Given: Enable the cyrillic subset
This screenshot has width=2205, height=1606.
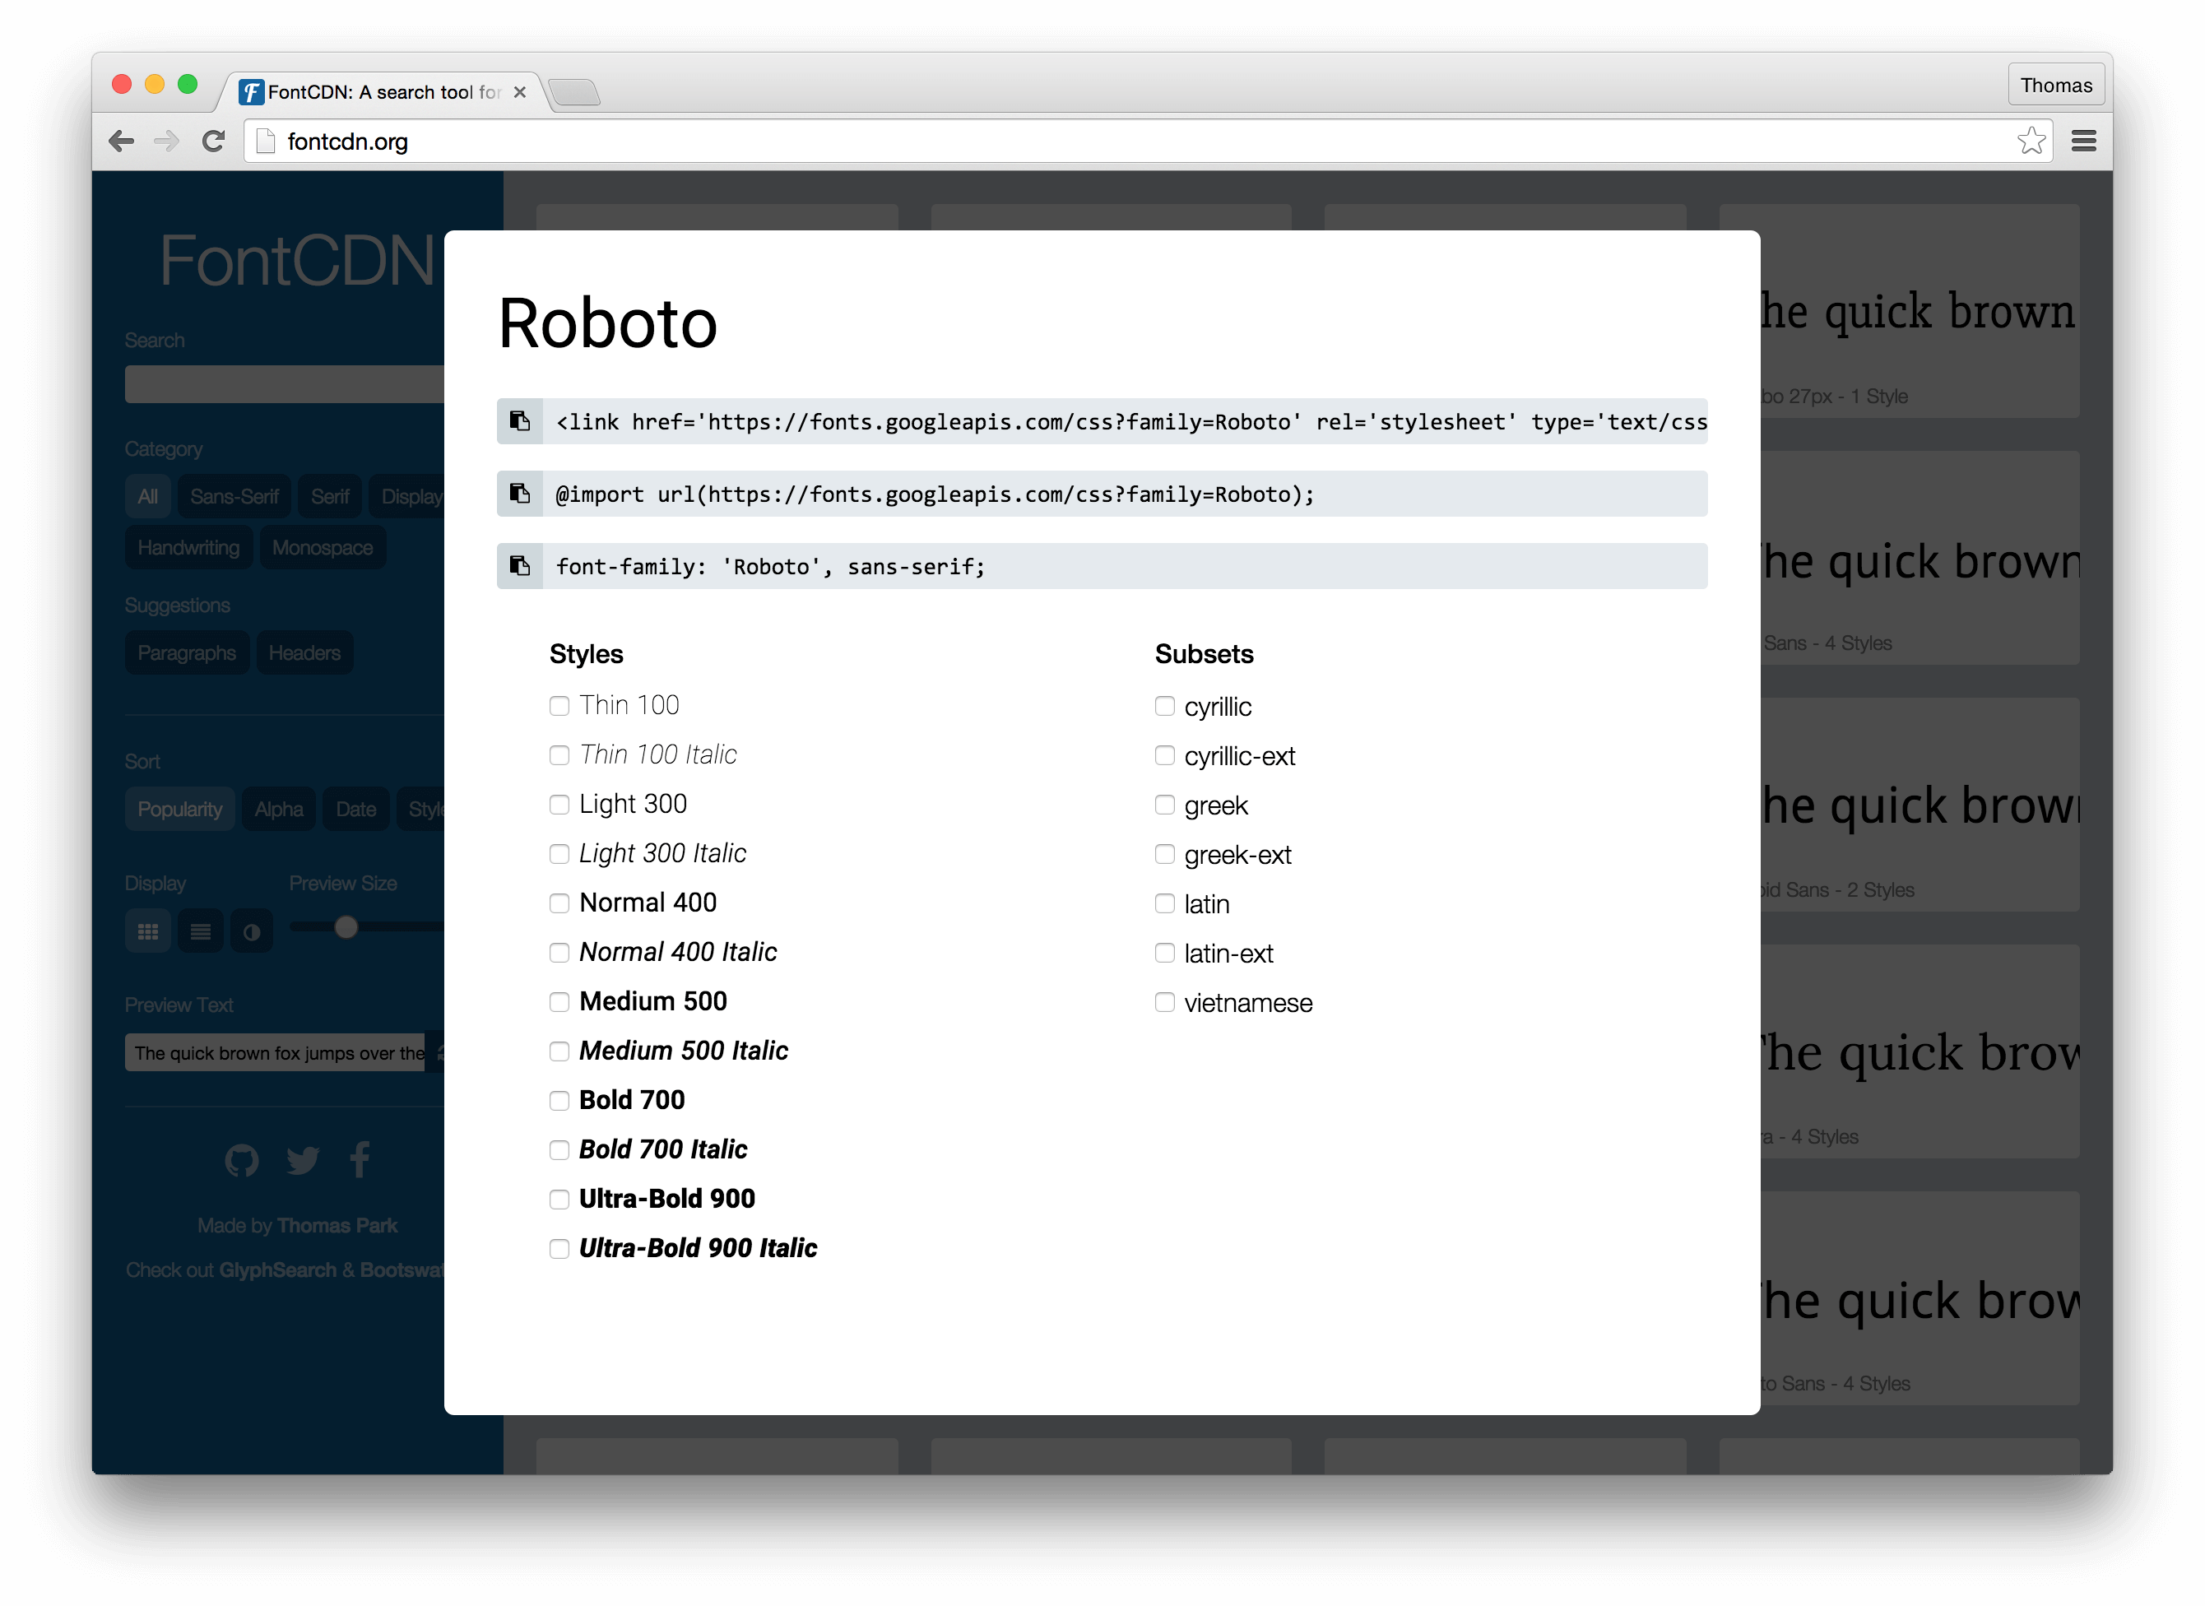Looking at the screenshot, I should pos(1165,706).
